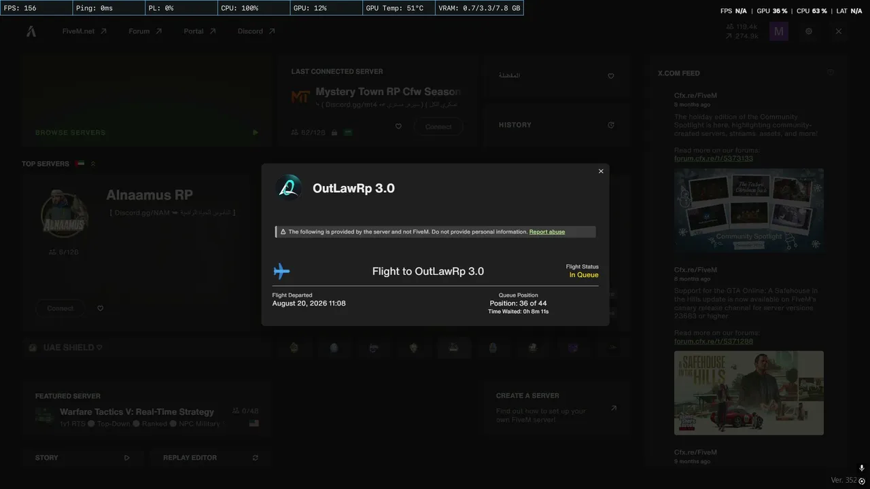Click the airplane flight icon
The image size is (870, 489).
point(281,272)
